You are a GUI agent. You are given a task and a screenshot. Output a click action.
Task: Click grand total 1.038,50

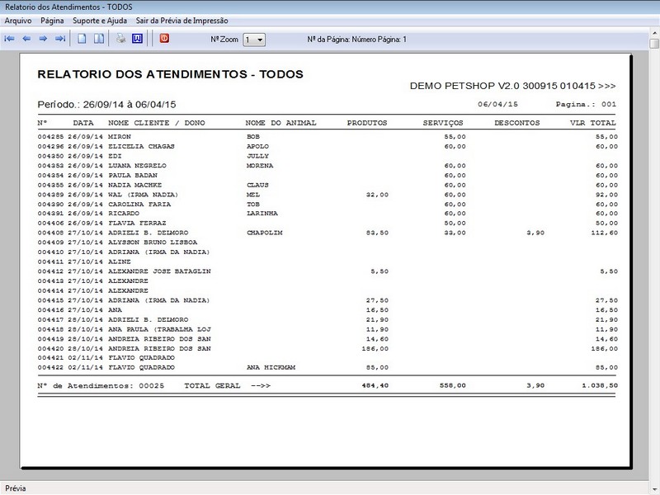click(x=600, y=385)
